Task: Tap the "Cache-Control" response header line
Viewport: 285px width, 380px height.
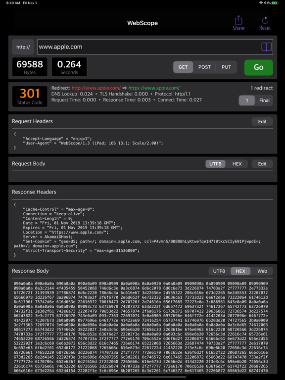Action: pos(58,209)
